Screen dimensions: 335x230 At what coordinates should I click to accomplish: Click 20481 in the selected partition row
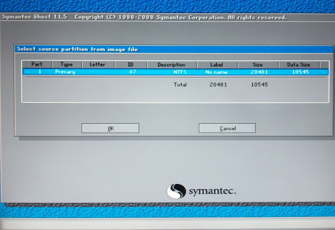(x=259, y=72)
